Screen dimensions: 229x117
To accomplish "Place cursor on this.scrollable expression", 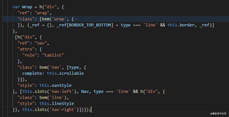I will click(x=65, y=73).
